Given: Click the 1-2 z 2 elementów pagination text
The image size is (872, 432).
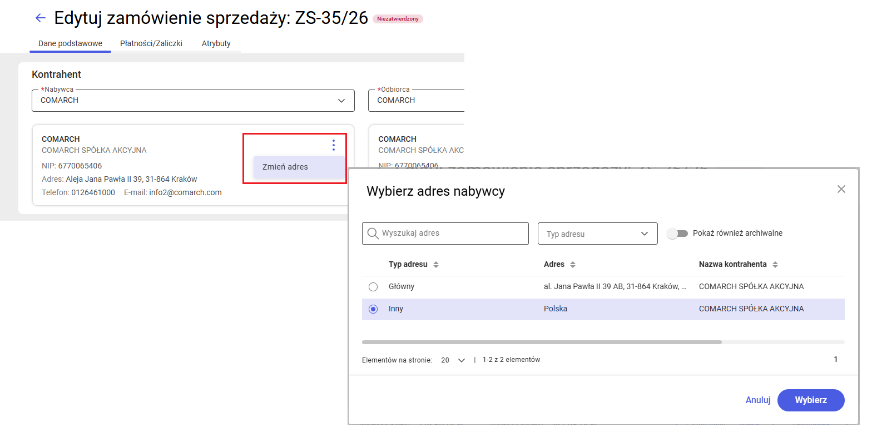Looking at the screenshot, I should coord(512,360).
